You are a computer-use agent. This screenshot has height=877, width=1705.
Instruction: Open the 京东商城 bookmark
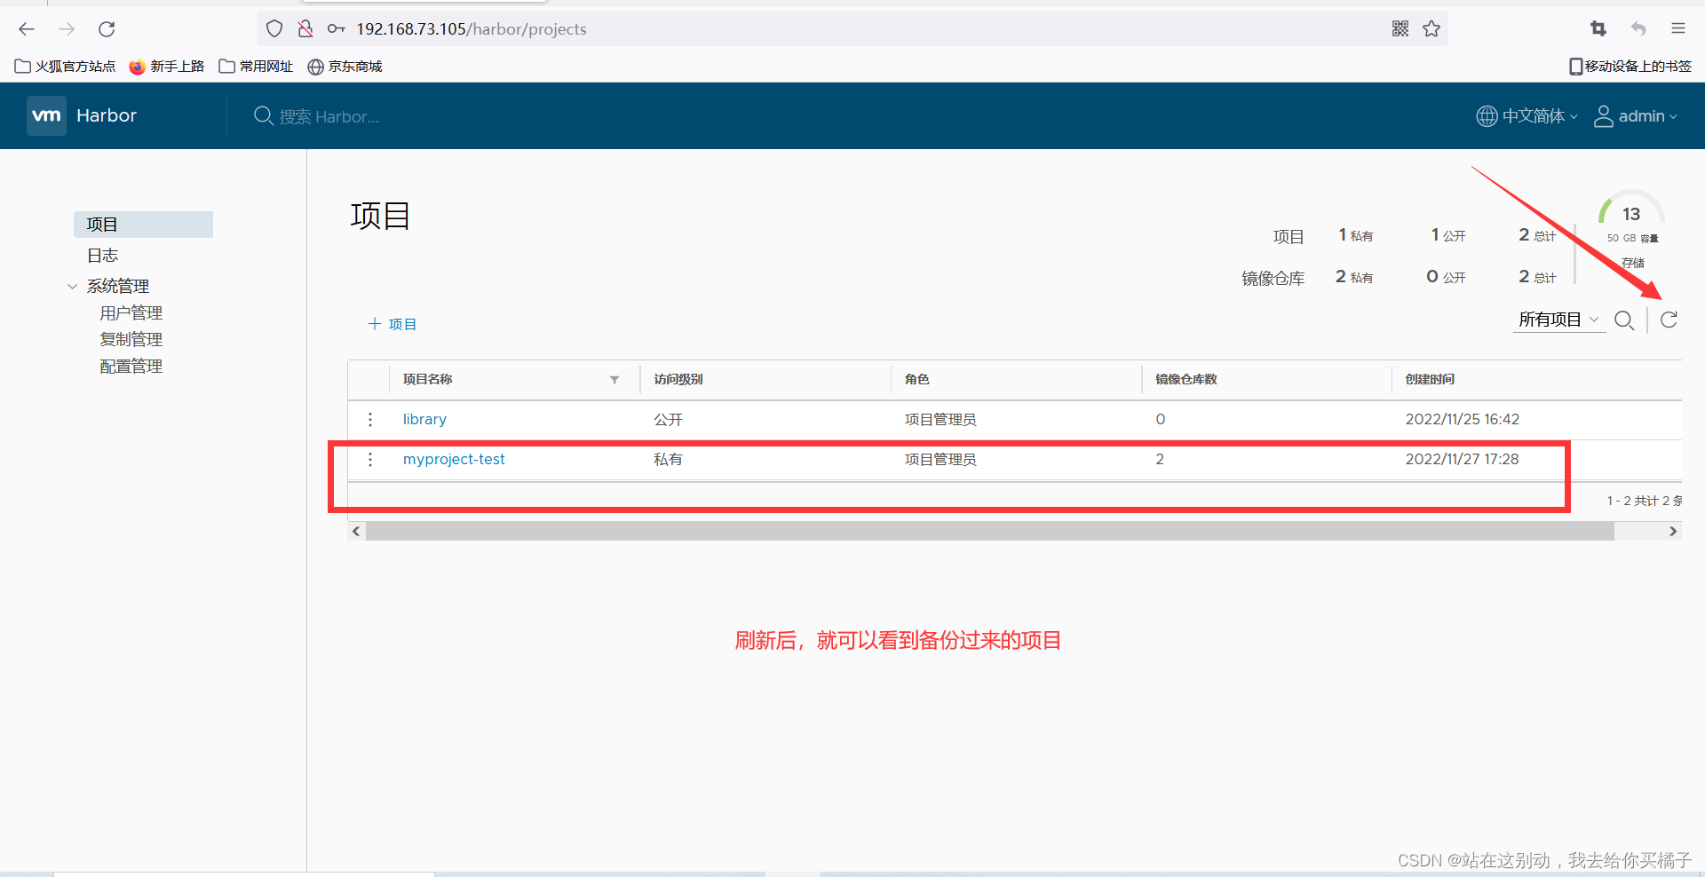coord(345,67)
